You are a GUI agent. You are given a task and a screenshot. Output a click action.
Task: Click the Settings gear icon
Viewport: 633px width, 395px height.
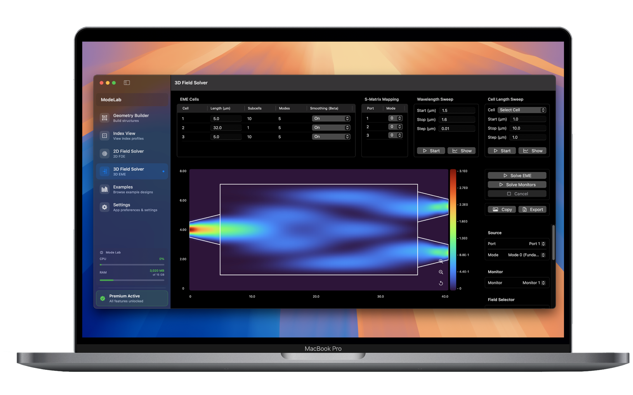[104, 207]
